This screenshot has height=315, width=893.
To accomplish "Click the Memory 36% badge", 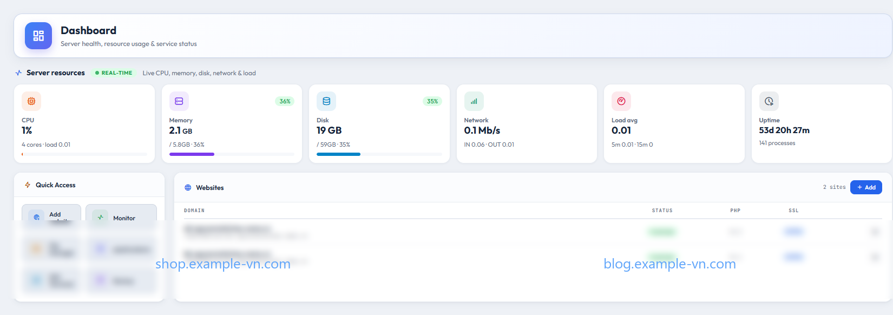I will pos(285,101).
